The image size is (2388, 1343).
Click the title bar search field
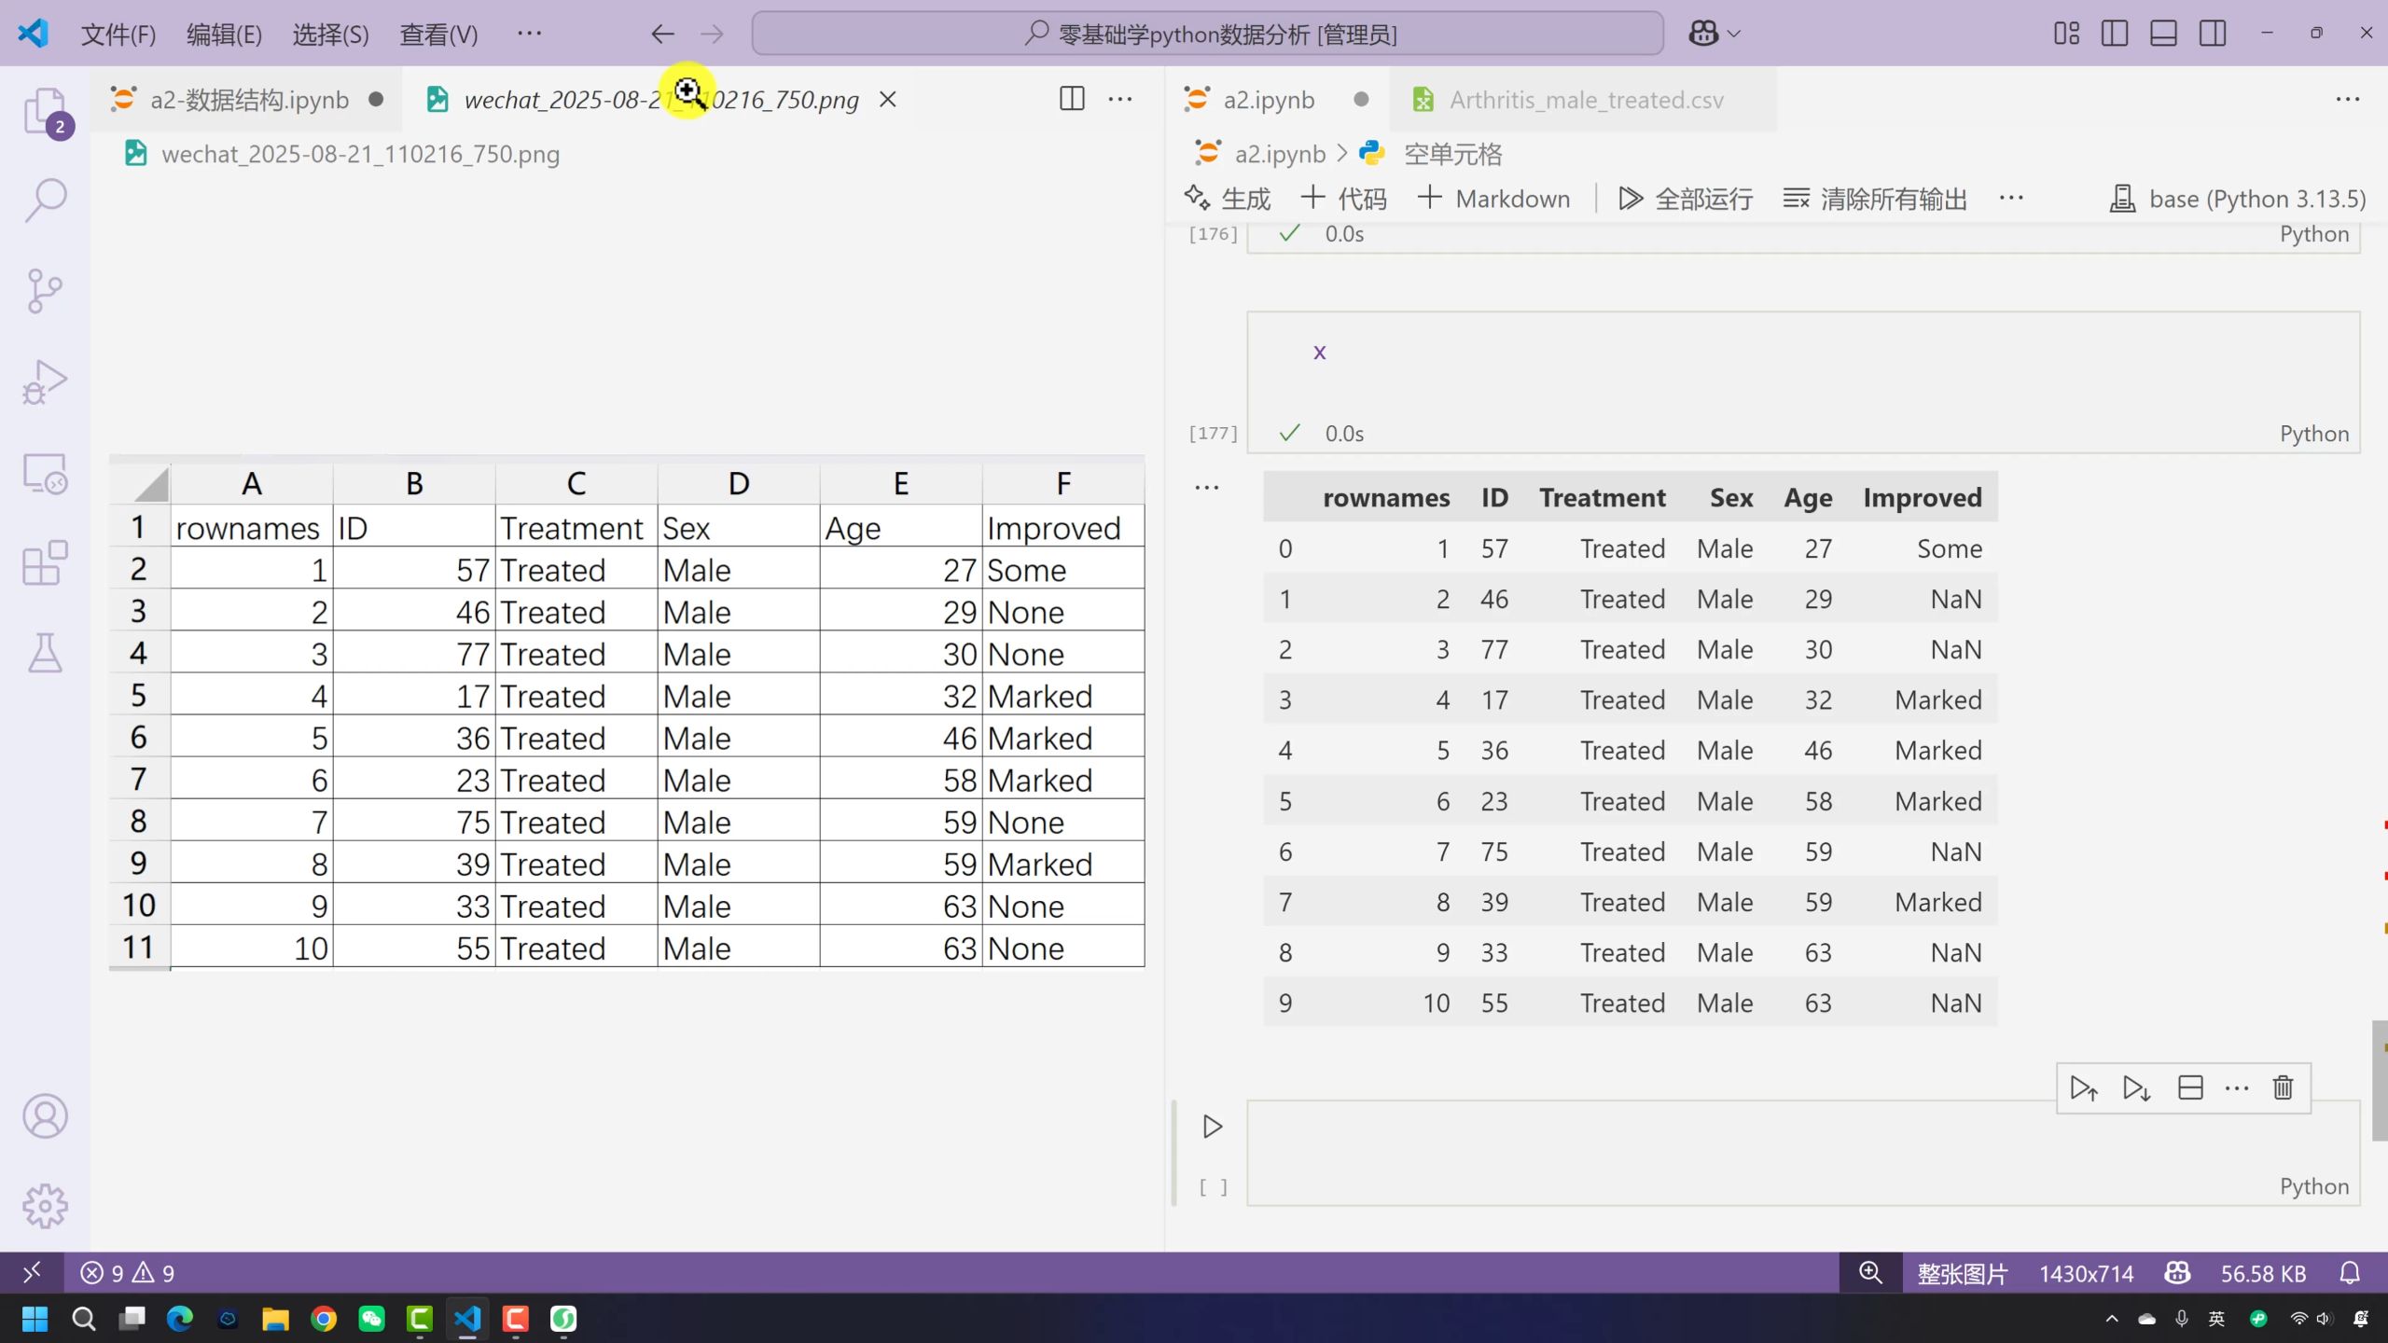tap(1207, 35)
